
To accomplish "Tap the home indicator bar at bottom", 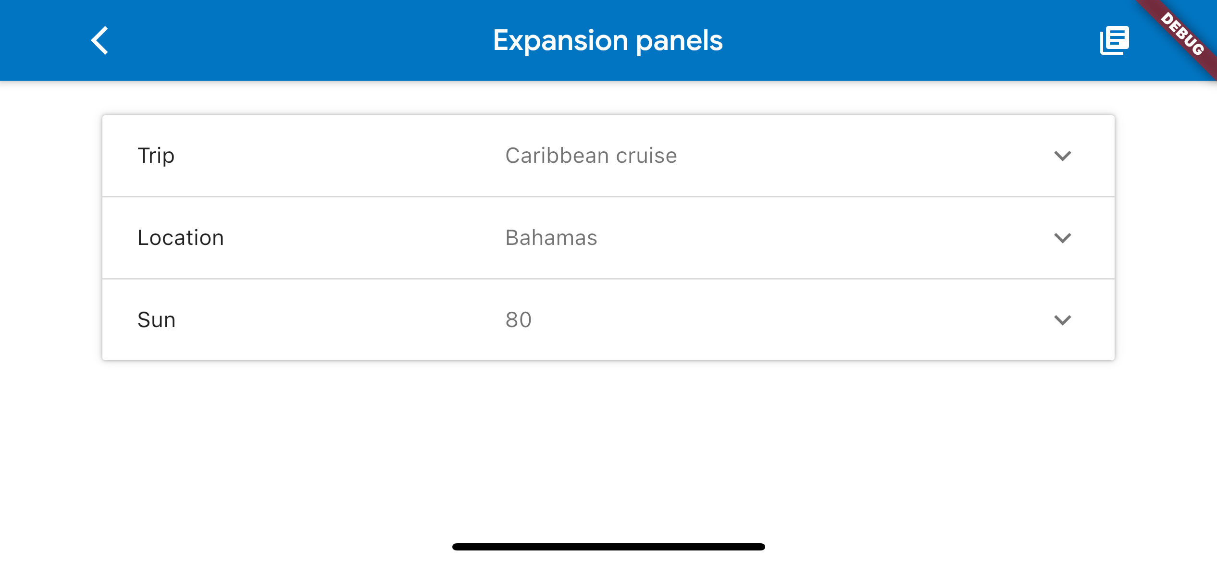I will click(608, 545).
